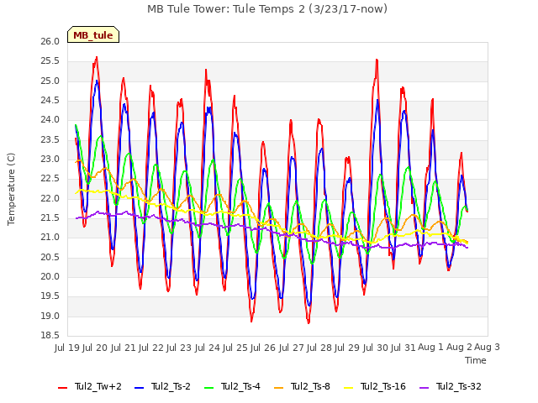The image size is (538, 403).
Task: Click the Jul 27 x-axis date label
Action: point(292,348)
